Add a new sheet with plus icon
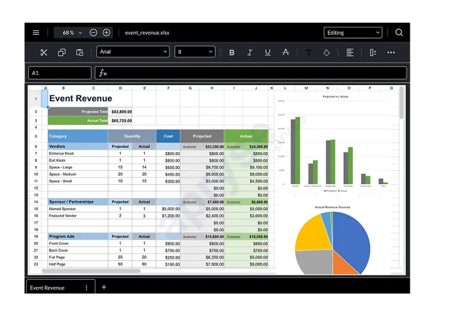This screenshot has height=326, width=464. tap(104, 287)
